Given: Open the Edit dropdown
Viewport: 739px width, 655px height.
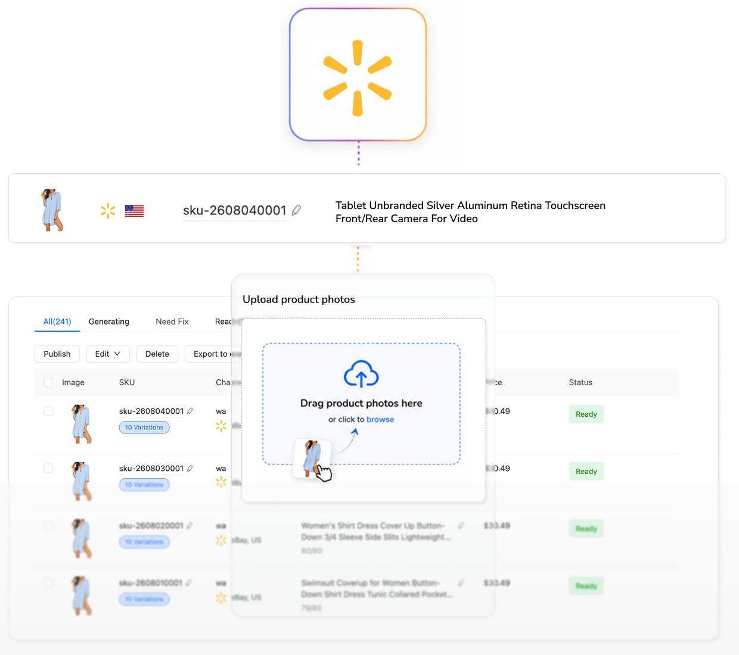Looking at the screenshot, I should (108, 354).
